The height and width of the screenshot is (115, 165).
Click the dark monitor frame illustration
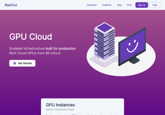pyautogui.click(x=132, y=47)
